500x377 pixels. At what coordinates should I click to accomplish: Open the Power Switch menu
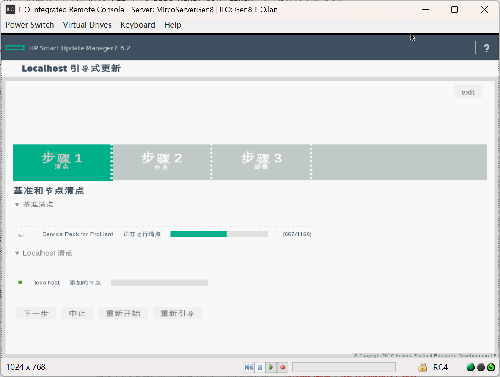pos(30,25)
